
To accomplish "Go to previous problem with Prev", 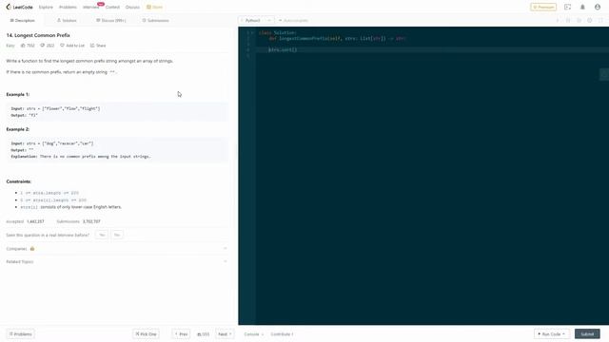I will coord(181,333).
